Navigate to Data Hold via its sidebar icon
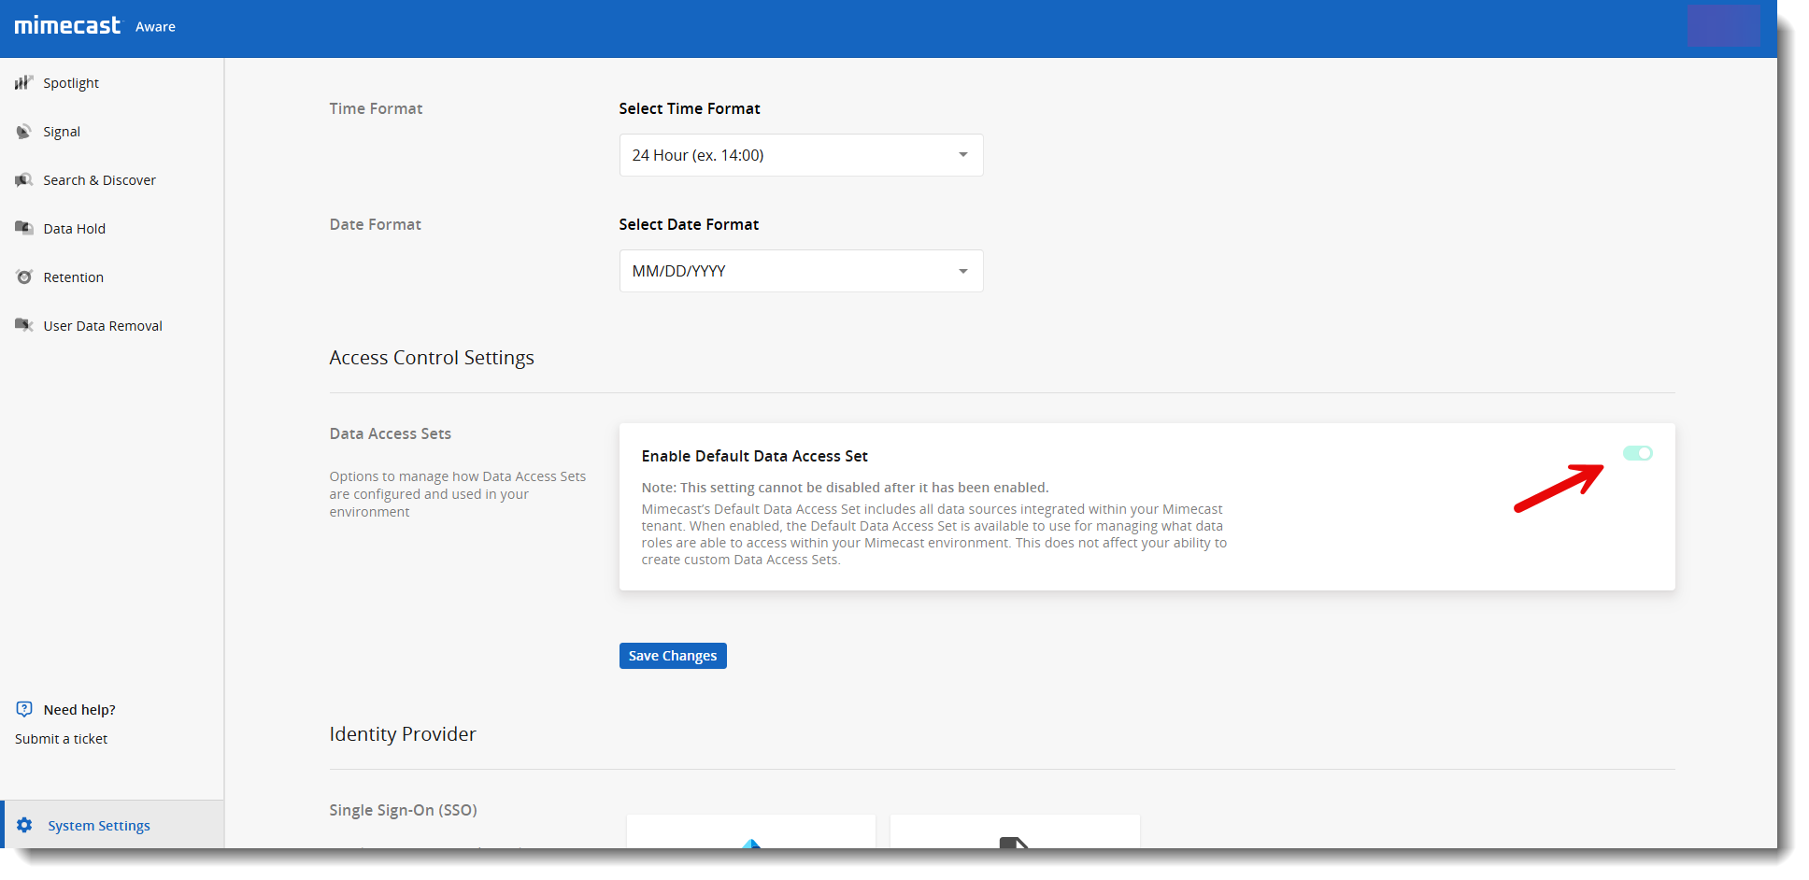The height and width of the screenshot is (880, 1809). [x=23, y=228]
